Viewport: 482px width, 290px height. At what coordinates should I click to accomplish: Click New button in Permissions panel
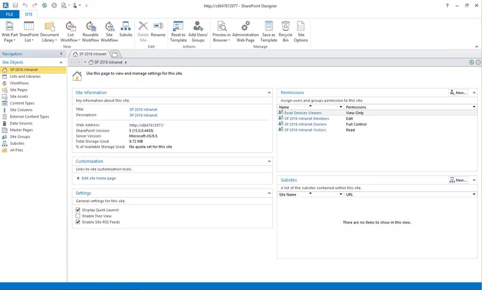(458, 93)
